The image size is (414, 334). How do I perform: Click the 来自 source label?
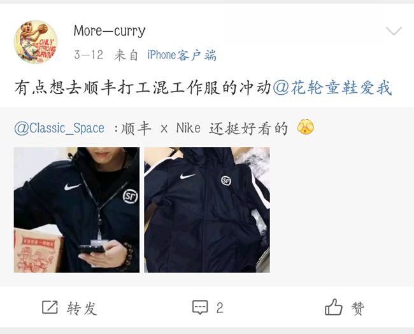pyautogui.click(x=126, y=55)
